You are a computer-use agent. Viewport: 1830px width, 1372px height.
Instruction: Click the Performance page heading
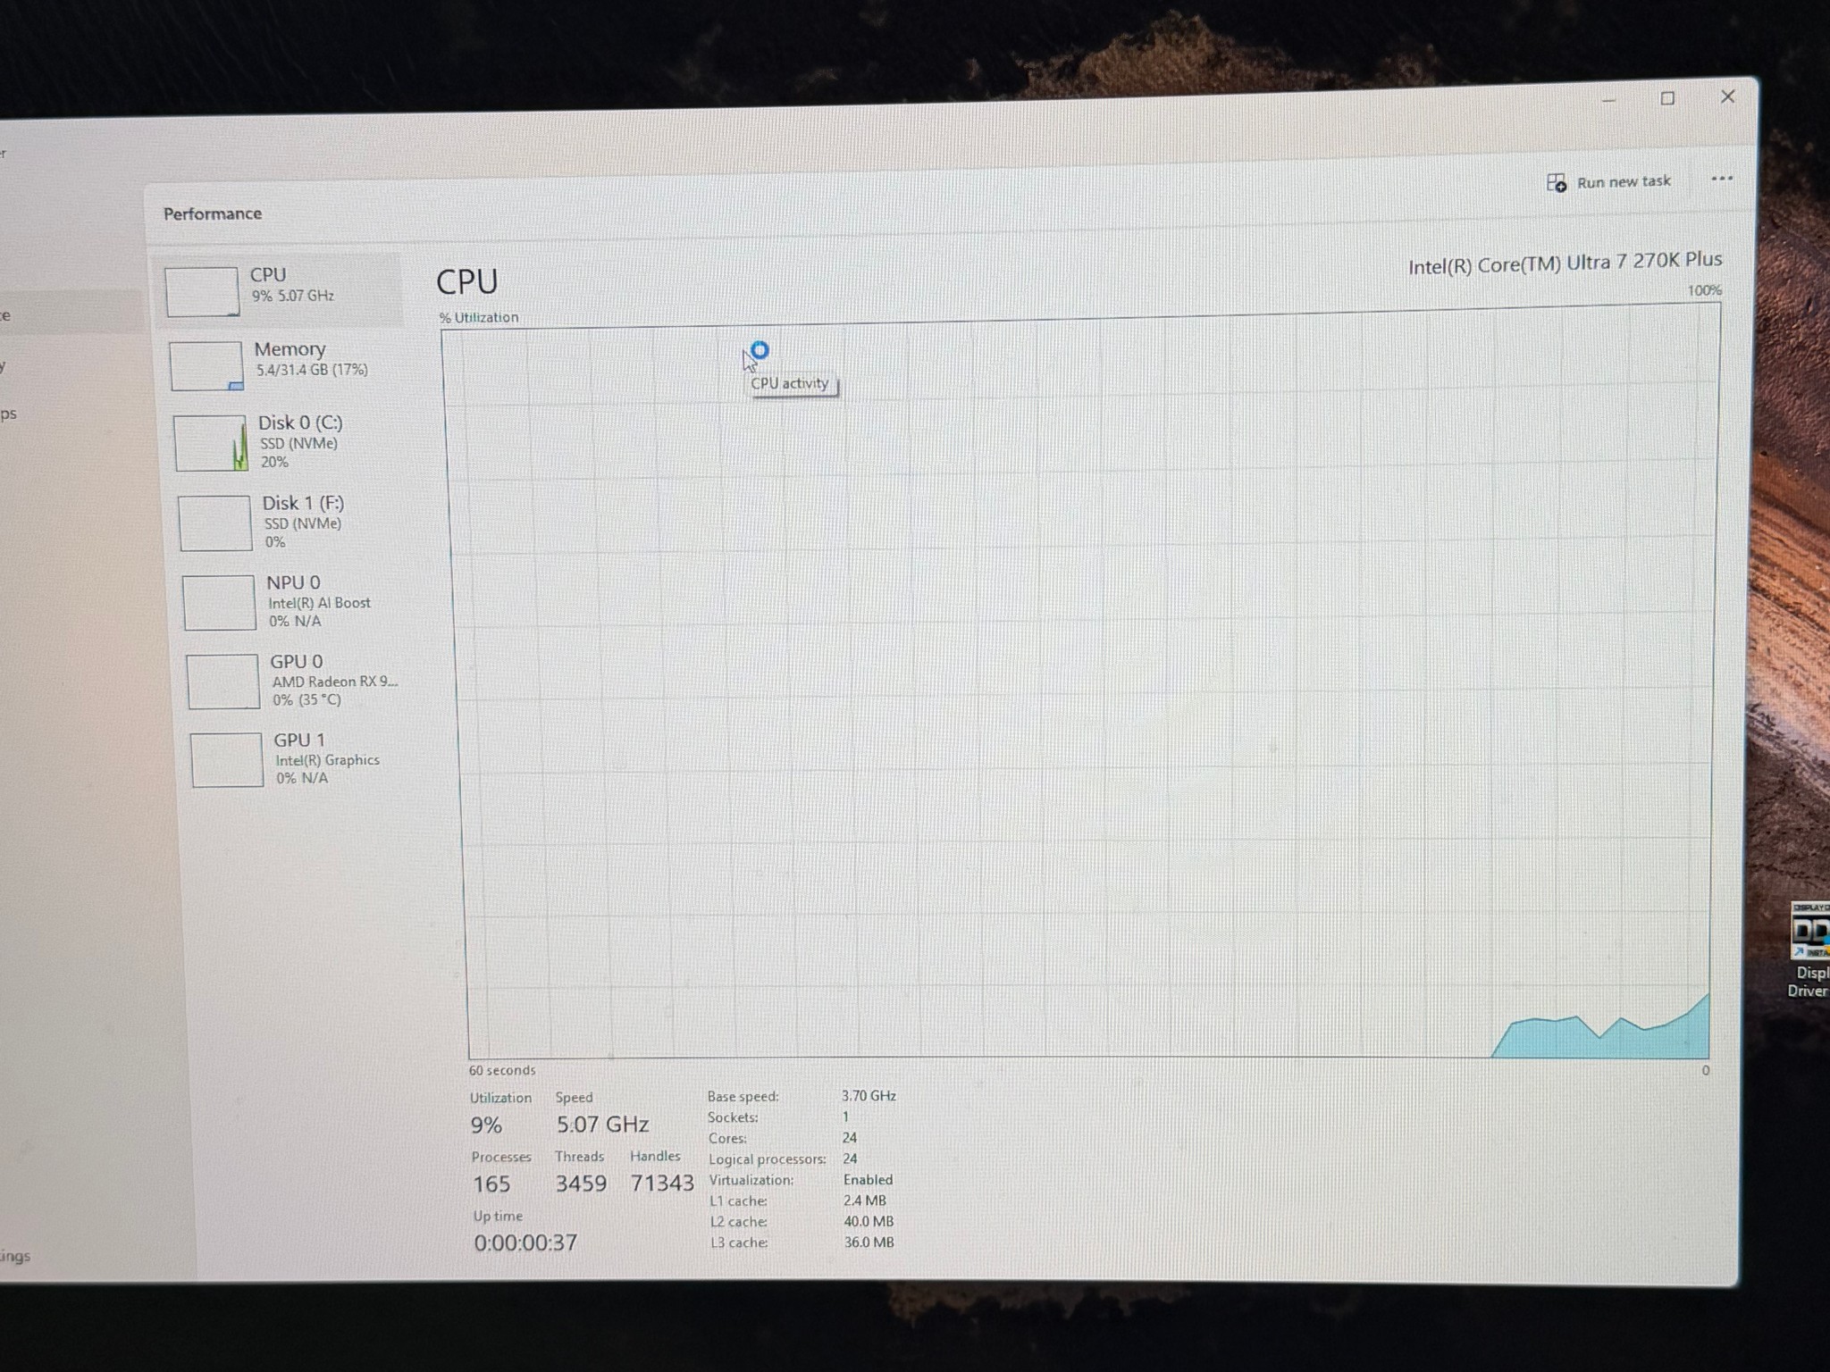point(213,213)
